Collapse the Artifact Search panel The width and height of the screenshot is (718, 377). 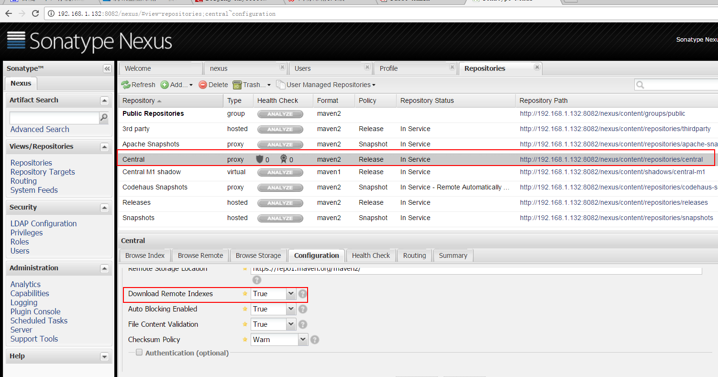(x=104, y=100)
